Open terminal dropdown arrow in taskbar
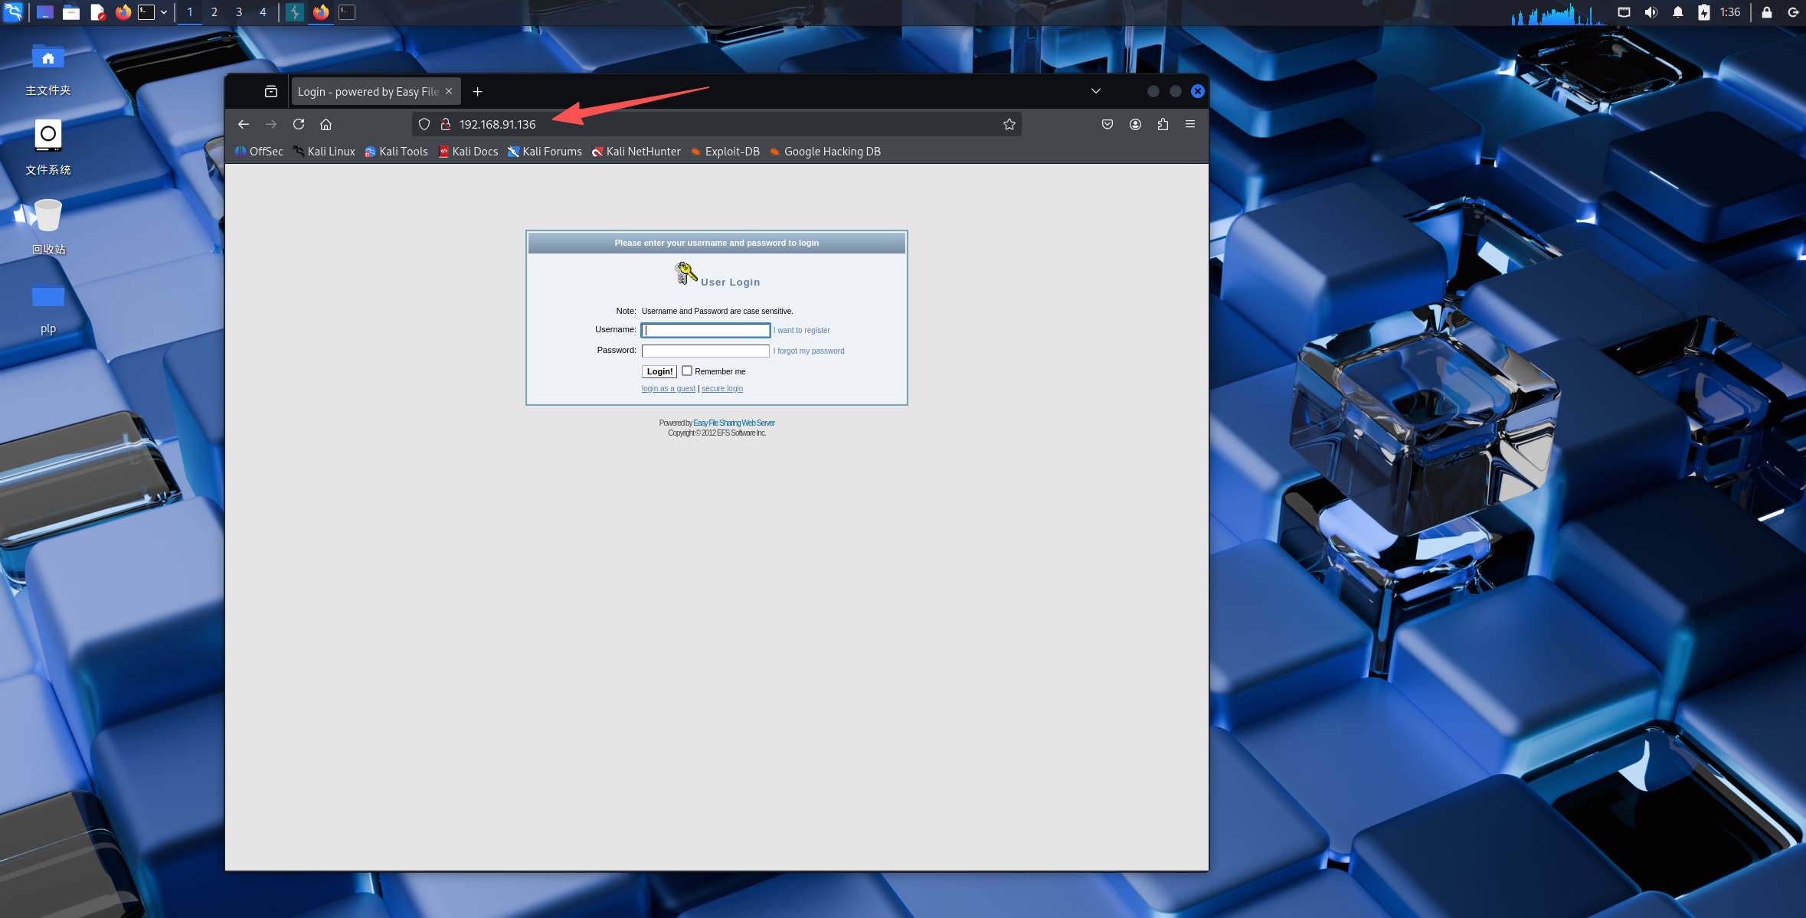This screenshot has width=1806, height=918. [164, 12]
